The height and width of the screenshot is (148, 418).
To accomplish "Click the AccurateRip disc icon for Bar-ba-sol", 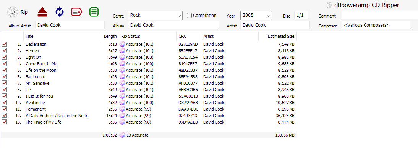I will click(122, 77).
